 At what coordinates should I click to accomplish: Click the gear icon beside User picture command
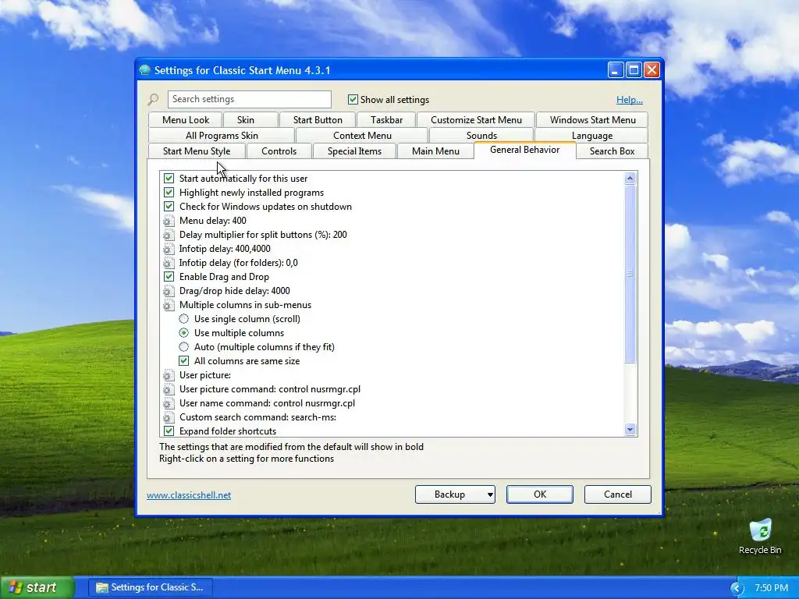tap(169, 389)
